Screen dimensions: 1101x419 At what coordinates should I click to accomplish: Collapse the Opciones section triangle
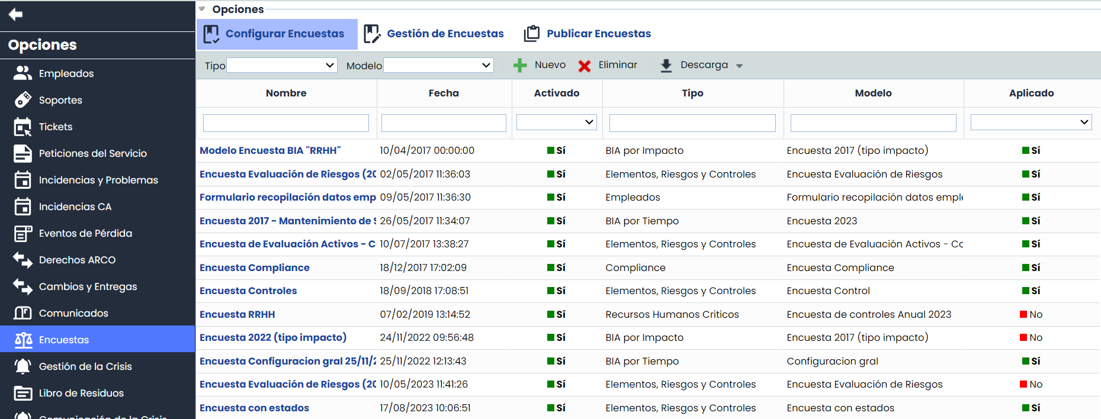pos(202,9)
